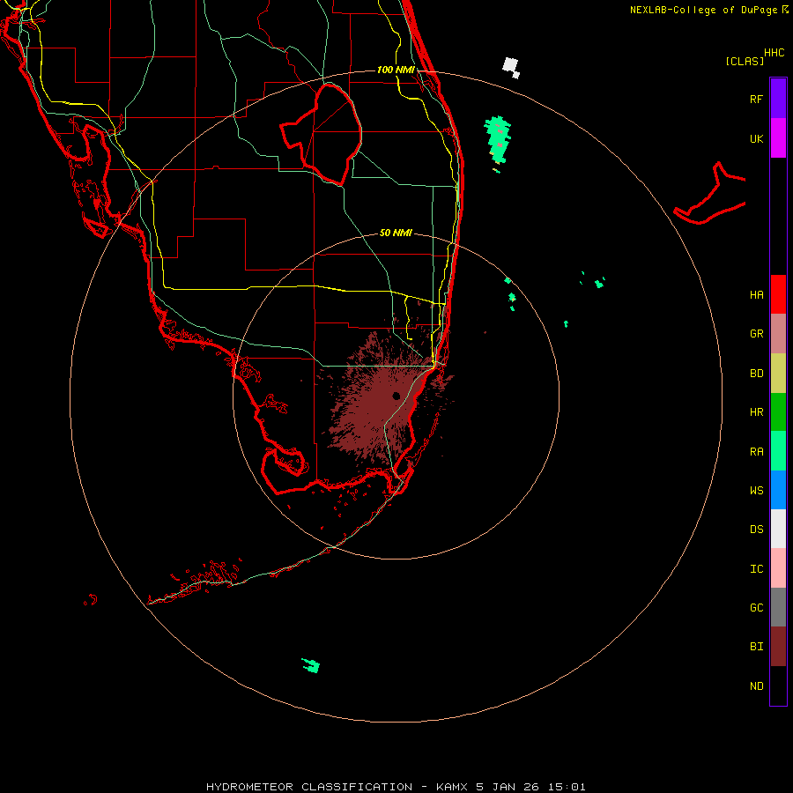This screenshot has height=793, width=793.
Task: Click the GC gray legend swatch
Action: [x=778, y=607]
